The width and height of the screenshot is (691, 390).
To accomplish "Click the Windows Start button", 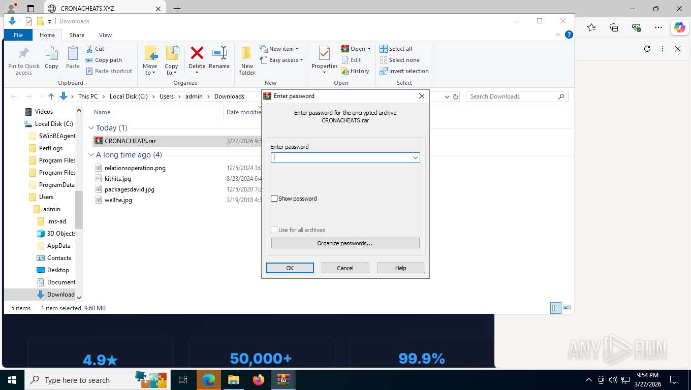I will 12,380.
